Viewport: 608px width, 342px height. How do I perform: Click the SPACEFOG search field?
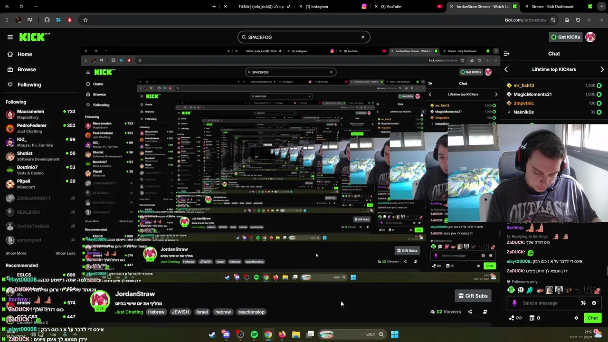coord(304,37)
